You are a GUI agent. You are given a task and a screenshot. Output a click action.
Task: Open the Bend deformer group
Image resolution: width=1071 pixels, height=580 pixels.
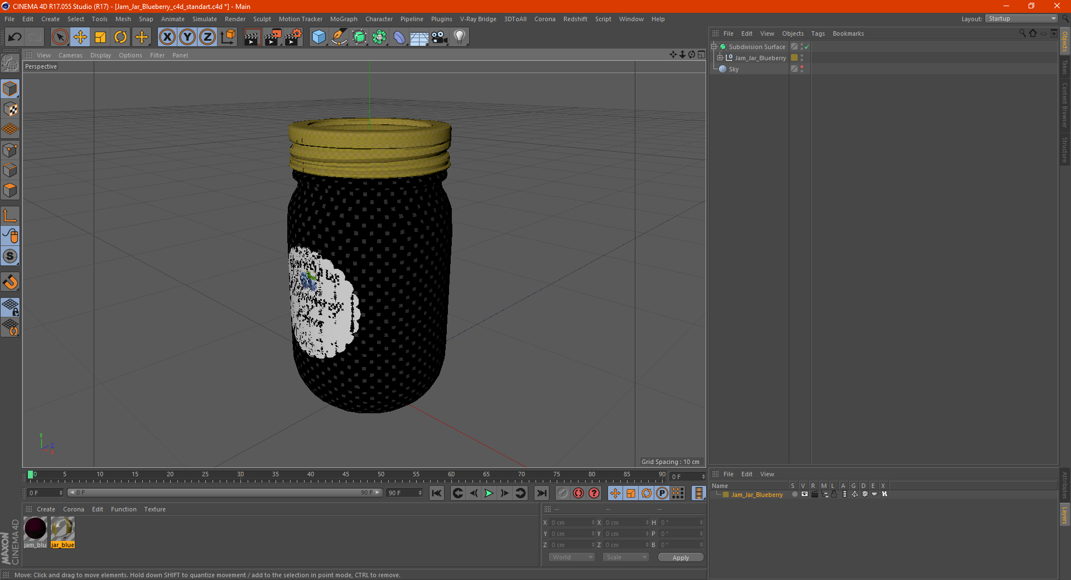pyautogui.click(x=399, y=37)
